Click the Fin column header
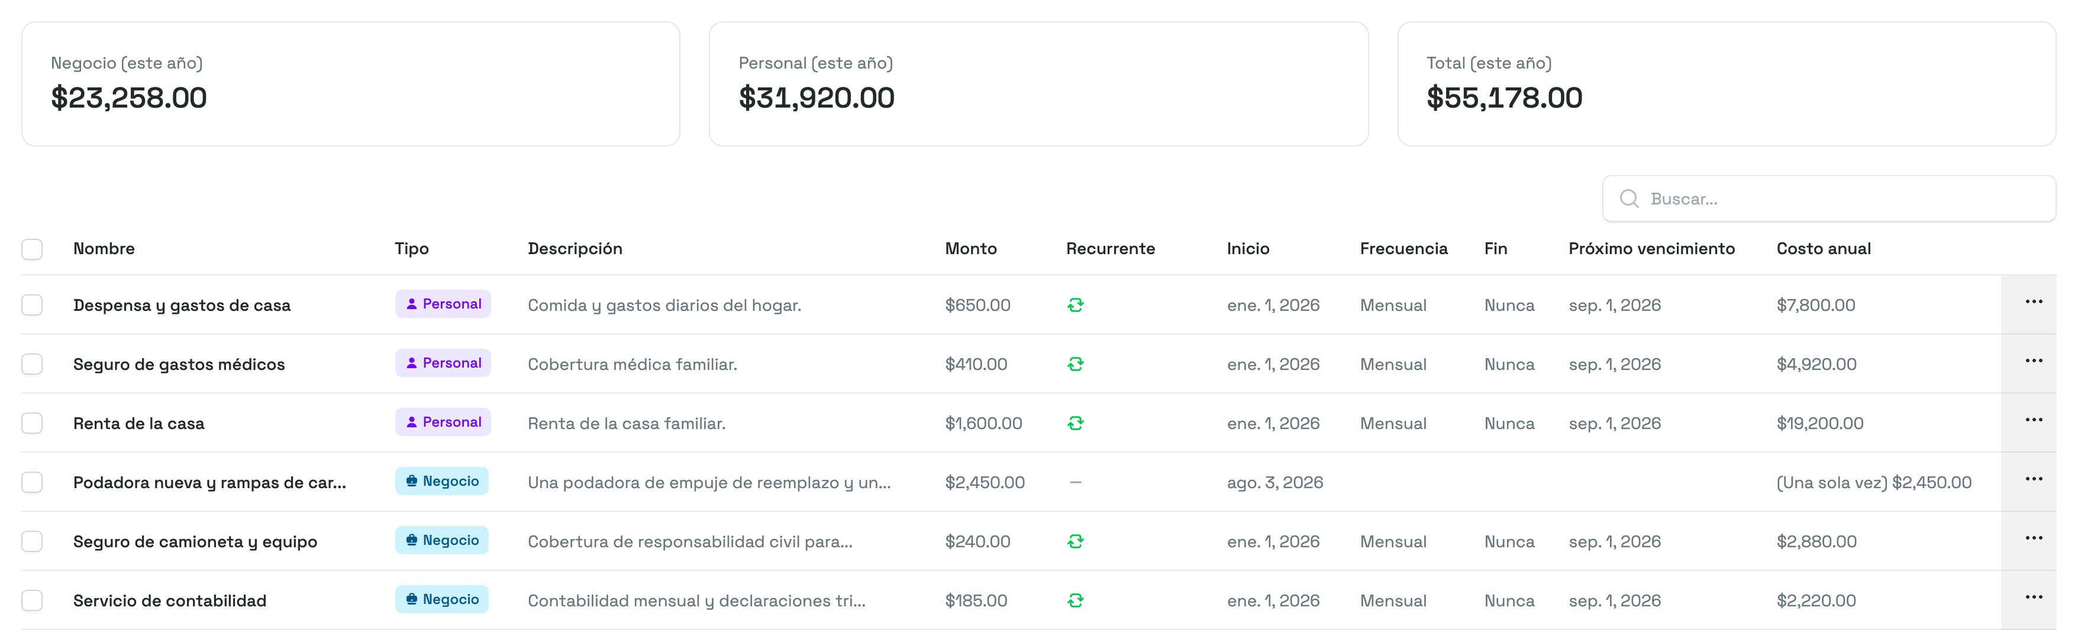2078x630 pixels. pos(1496,249)
